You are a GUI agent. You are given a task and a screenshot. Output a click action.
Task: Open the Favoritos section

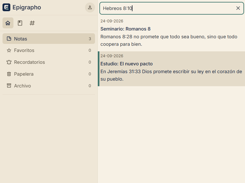tap(49, 50)
